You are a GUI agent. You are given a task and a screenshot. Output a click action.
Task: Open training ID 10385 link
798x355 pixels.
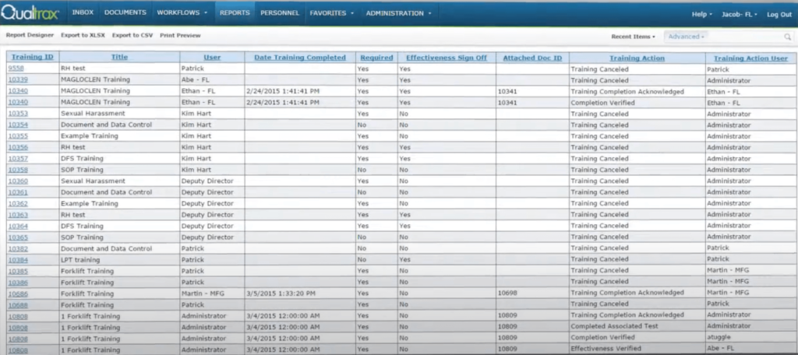18,271
